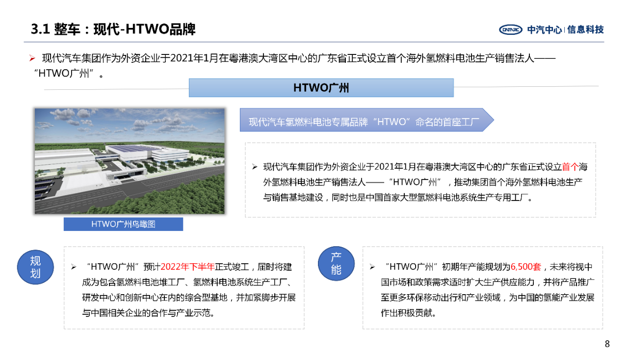Open the HTWO Guangzhou factory aerial image
Viewport: 628px width, 353px height.
(x=130, y=161)
